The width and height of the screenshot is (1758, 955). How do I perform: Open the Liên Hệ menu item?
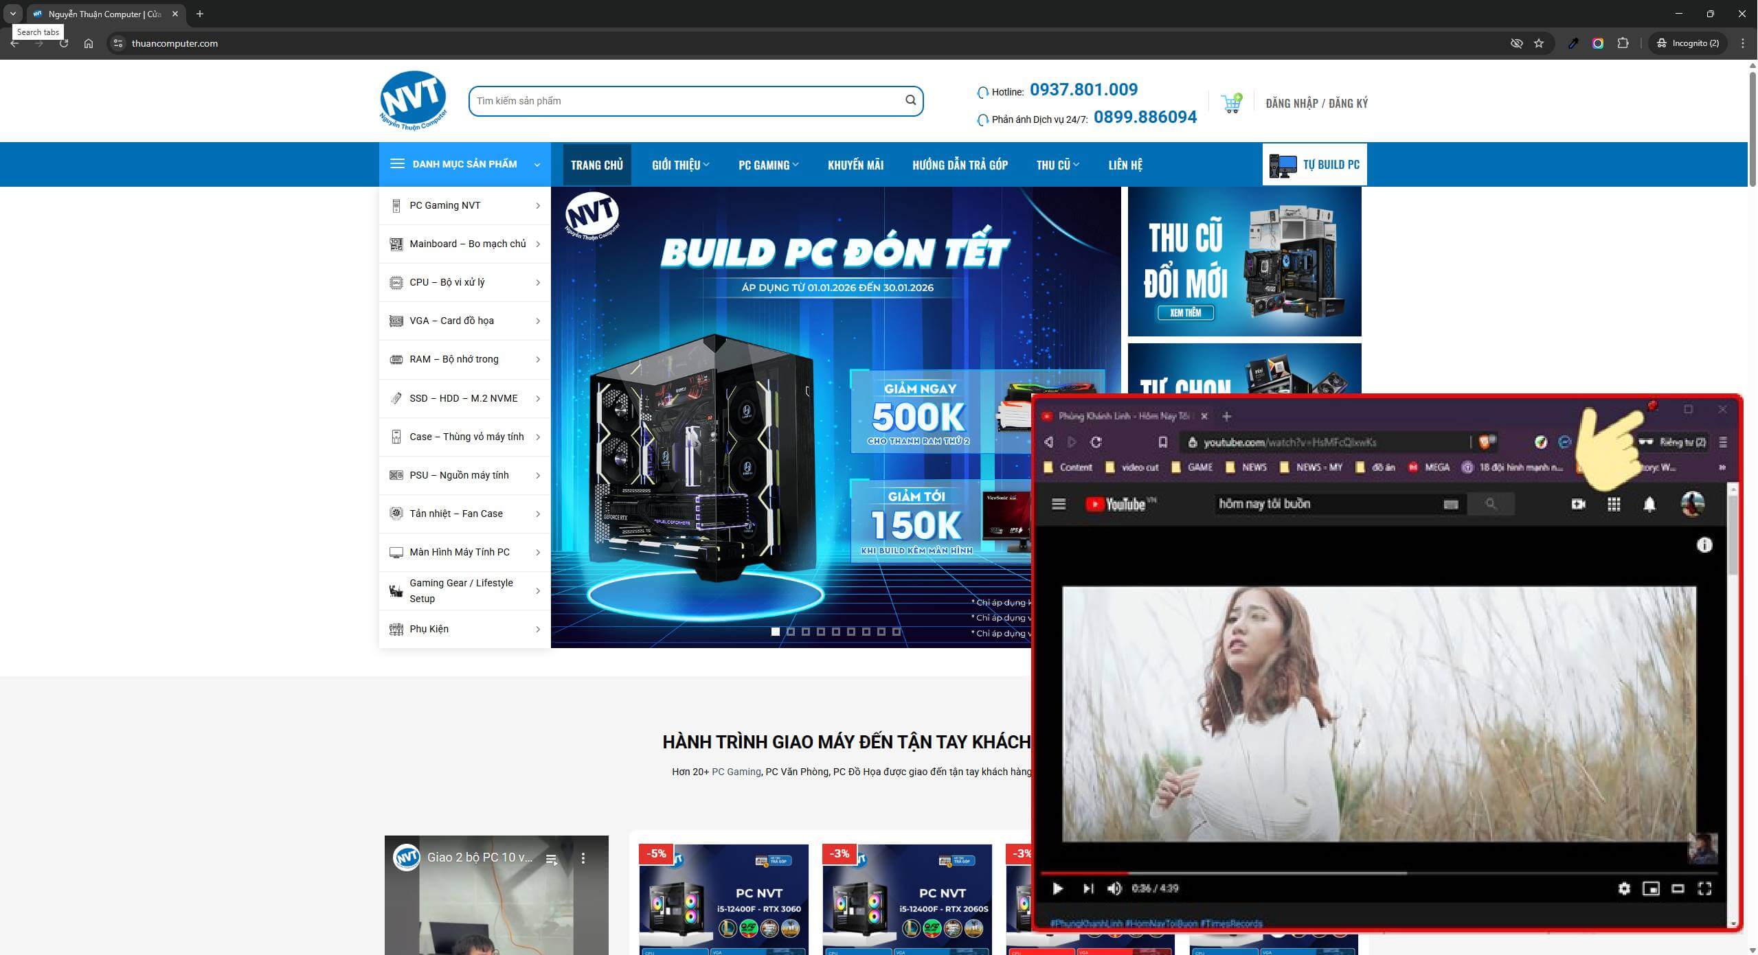[1125, 165]
